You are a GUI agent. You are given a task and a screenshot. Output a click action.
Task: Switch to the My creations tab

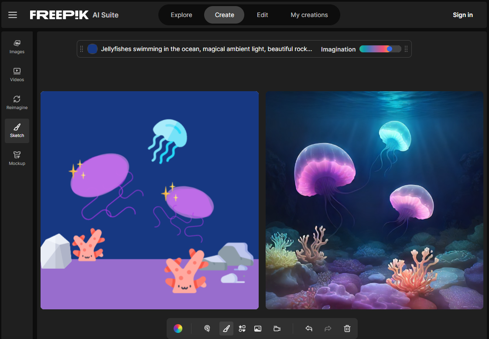(x=309, y=15)
